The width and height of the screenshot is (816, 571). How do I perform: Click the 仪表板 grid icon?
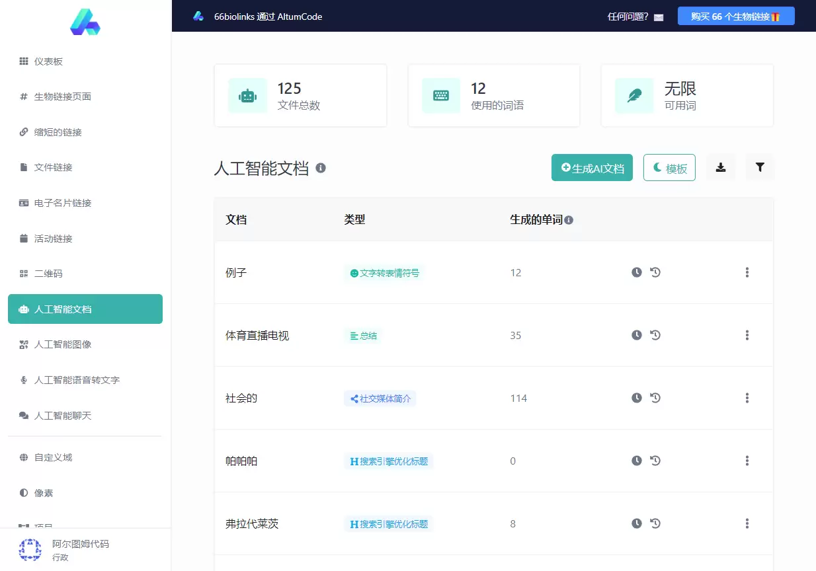coord(24,61)
